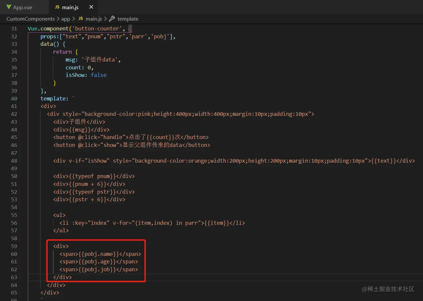The image size is (423, 301).
Task: Close the main.js tab
Action: click(x=91, y=7)
